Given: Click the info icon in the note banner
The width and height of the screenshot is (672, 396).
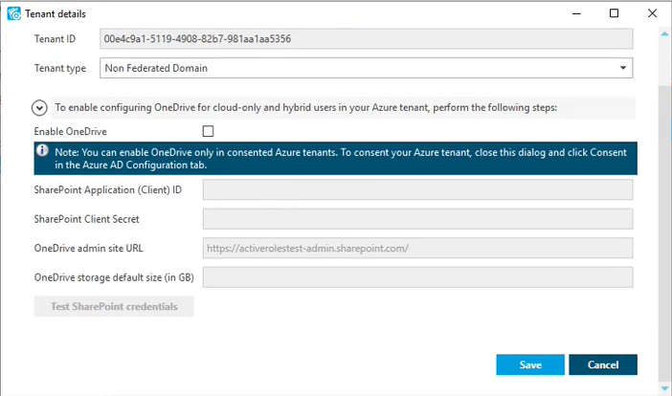Looking at the screenshot, I should pyautogui.click(x=42, y=151).
